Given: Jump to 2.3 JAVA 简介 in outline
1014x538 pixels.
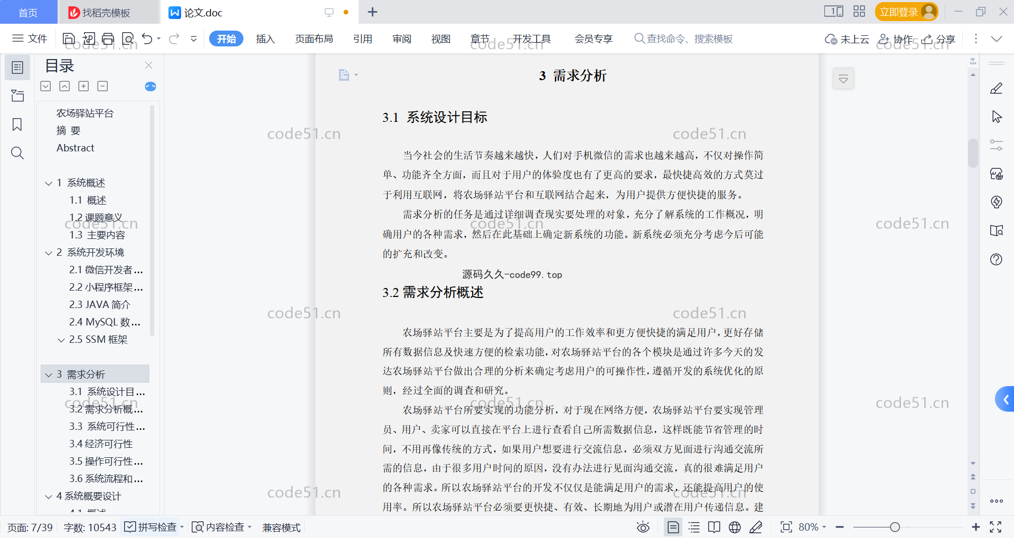Looking at the screenshot, I should tap(100, 304).
